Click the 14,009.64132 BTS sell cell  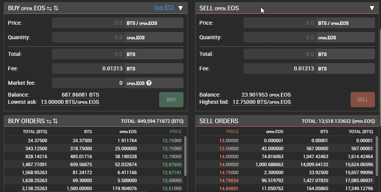[314, 165]
